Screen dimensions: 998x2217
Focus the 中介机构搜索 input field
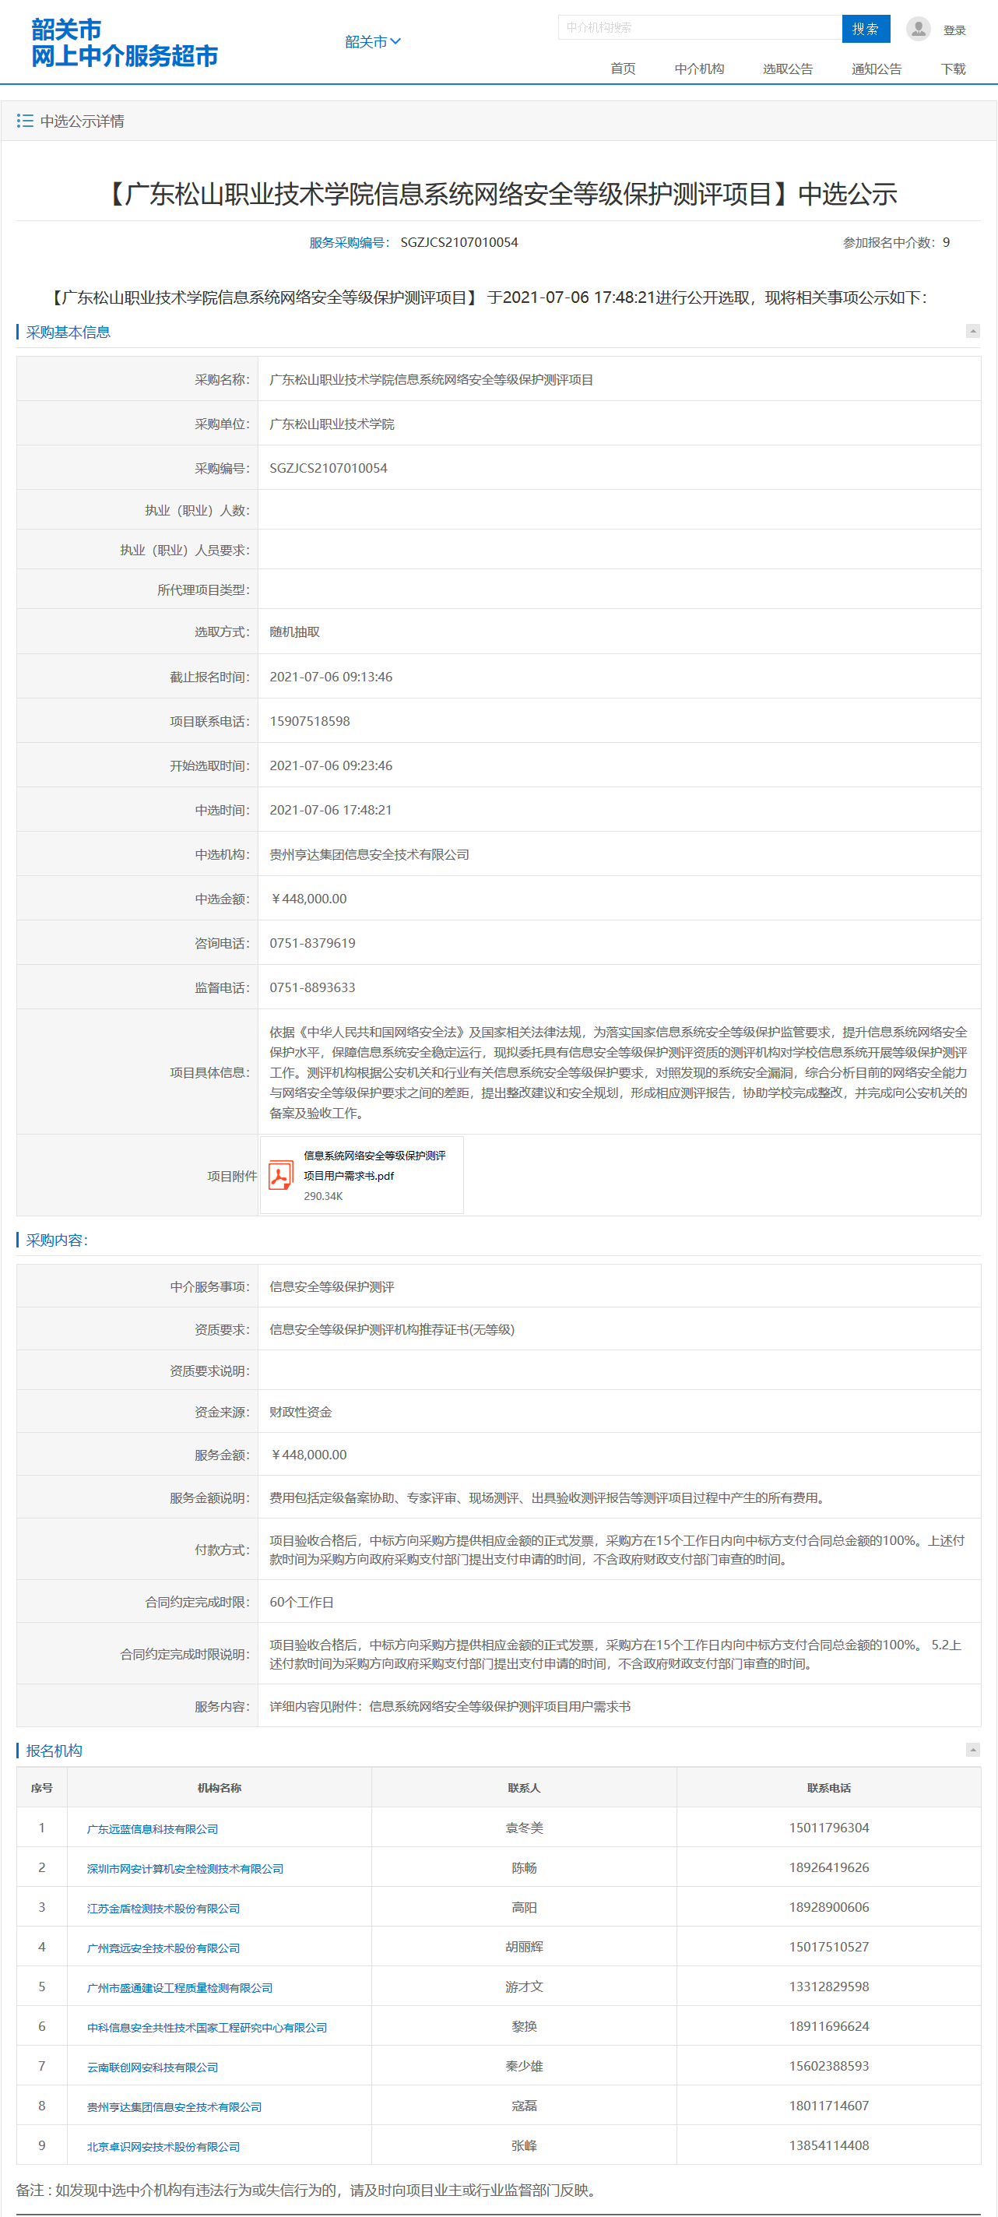pos(698,27)
